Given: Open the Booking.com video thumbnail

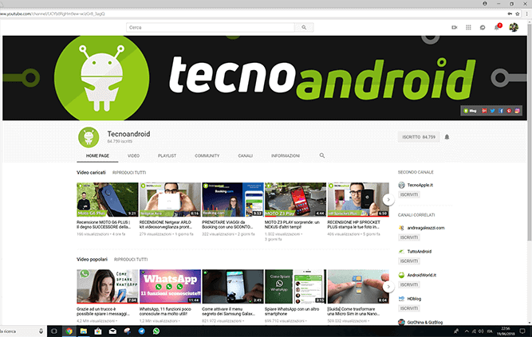Looking at the screenshot, I should pos(233,200).
